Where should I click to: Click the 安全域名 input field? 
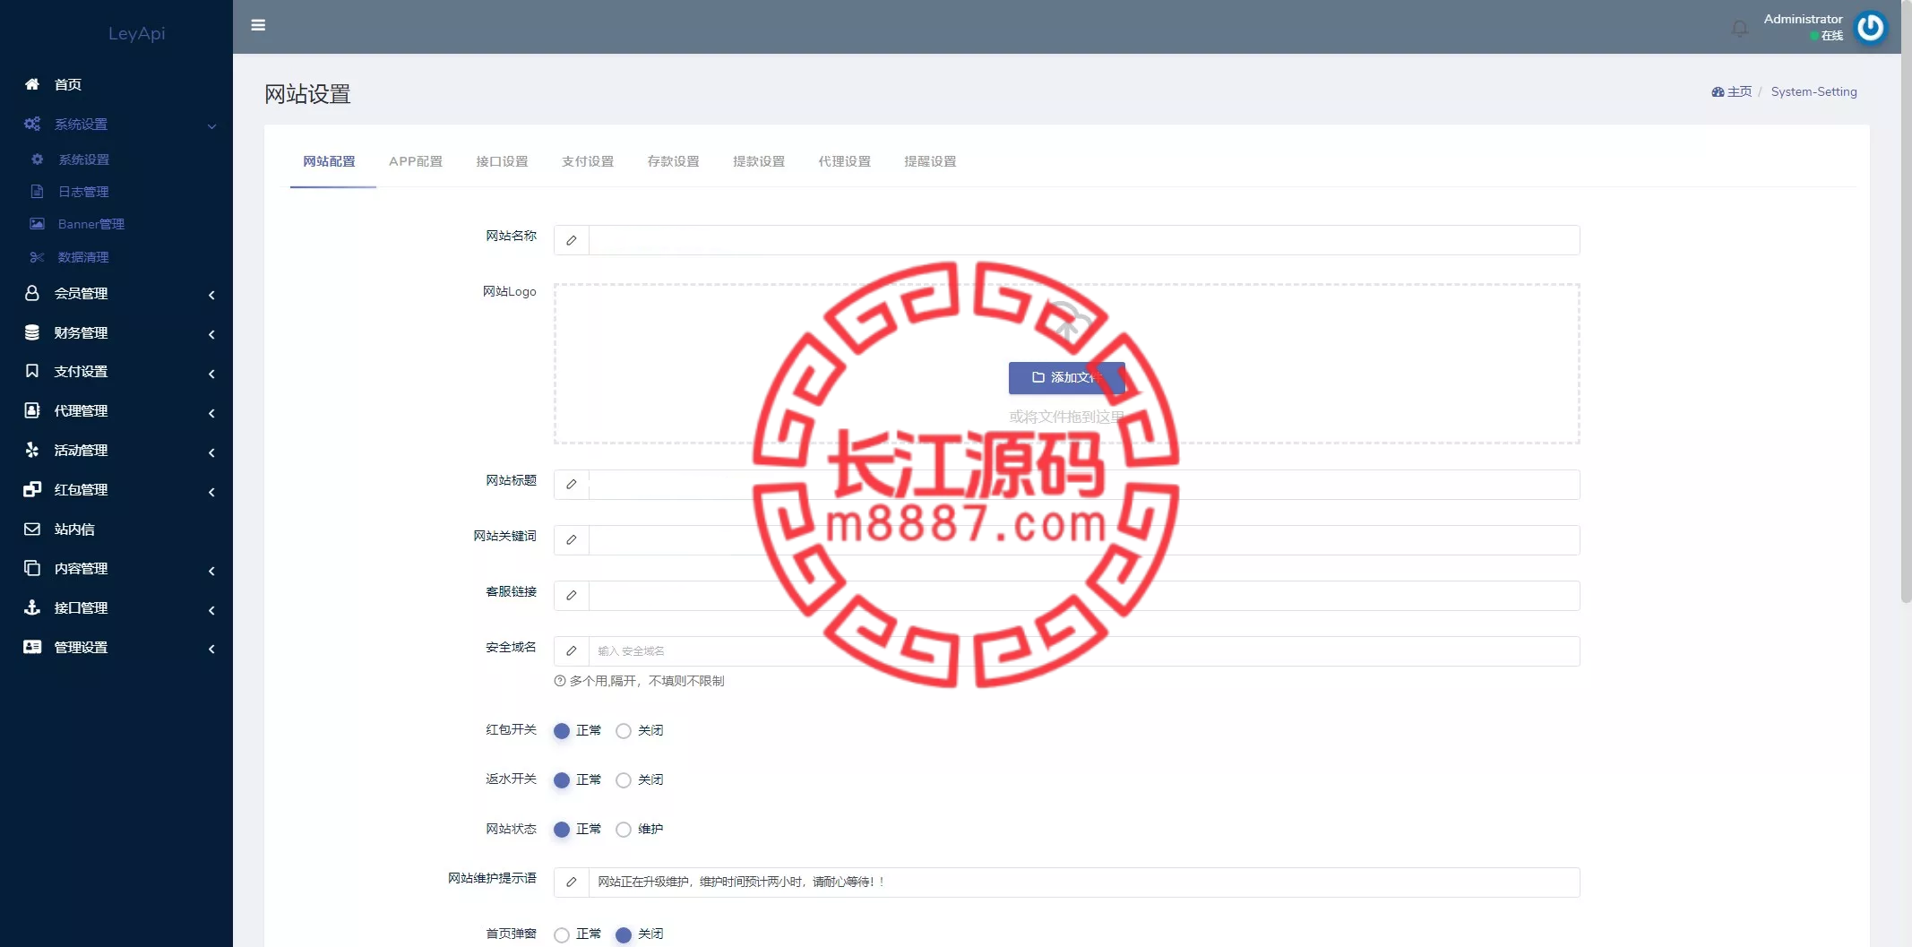pos(1084,651)
